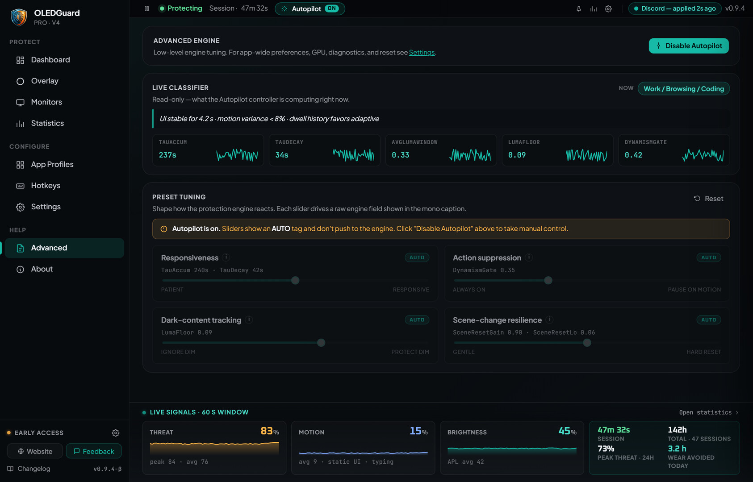Open Settings from the sidebar
This screenshot has width=753, height=482.
65,207
